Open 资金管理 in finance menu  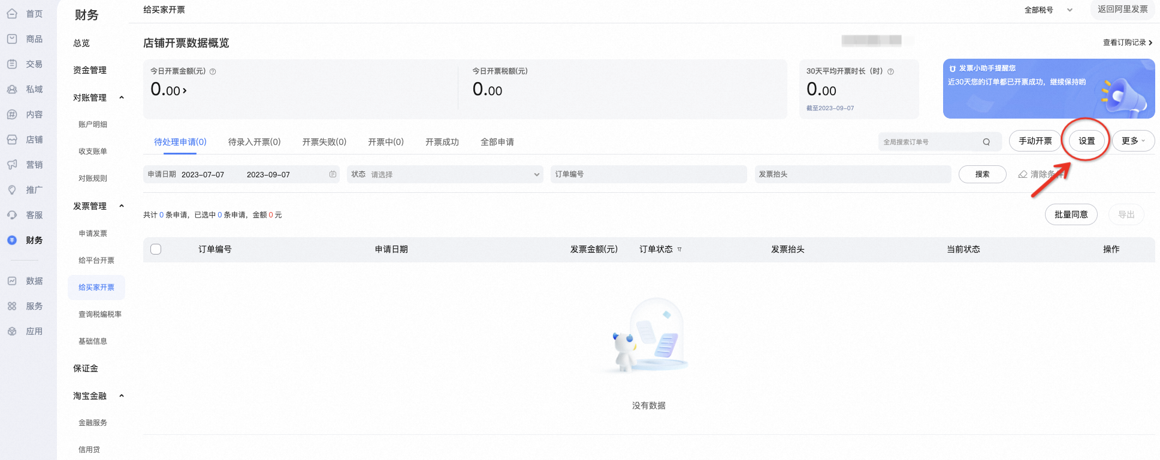90,70
